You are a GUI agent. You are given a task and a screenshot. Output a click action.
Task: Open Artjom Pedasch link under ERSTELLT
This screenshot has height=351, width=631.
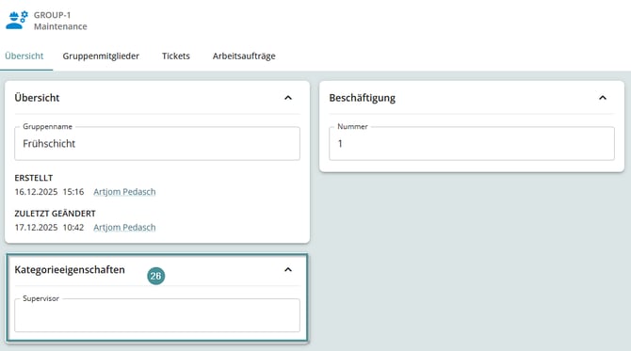click(124, 192)
